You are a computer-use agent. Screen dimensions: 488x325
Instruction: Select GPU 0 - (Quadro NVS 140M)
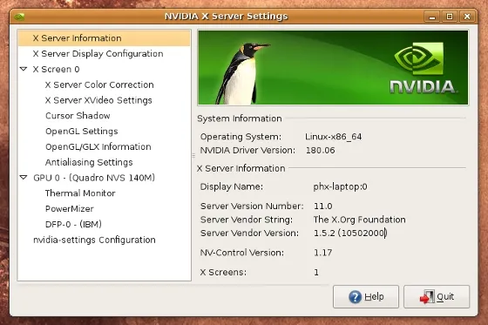pyautogui.click(x=94, y=178)
